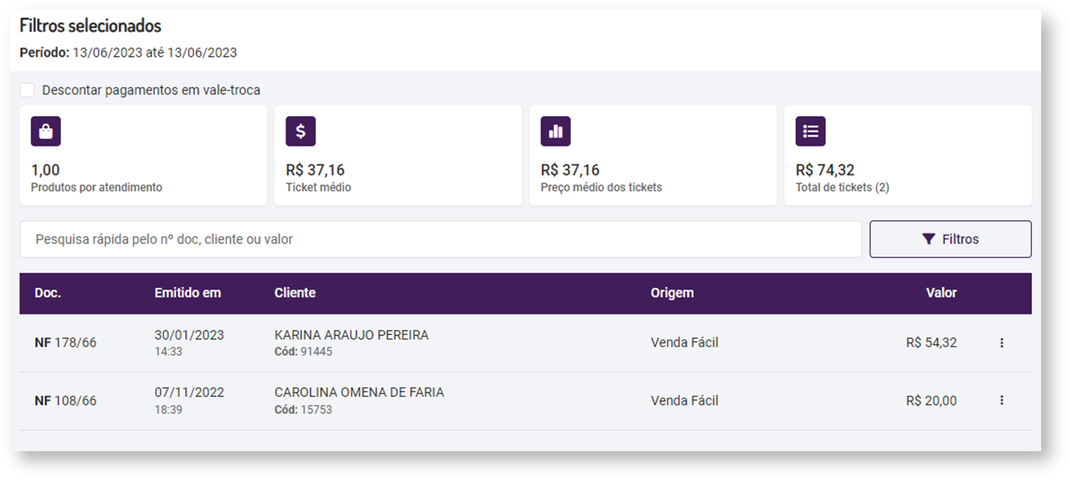1070x480 pixels.
Task: Click the list icon for total tickets
Action: [x=810, y=131]
